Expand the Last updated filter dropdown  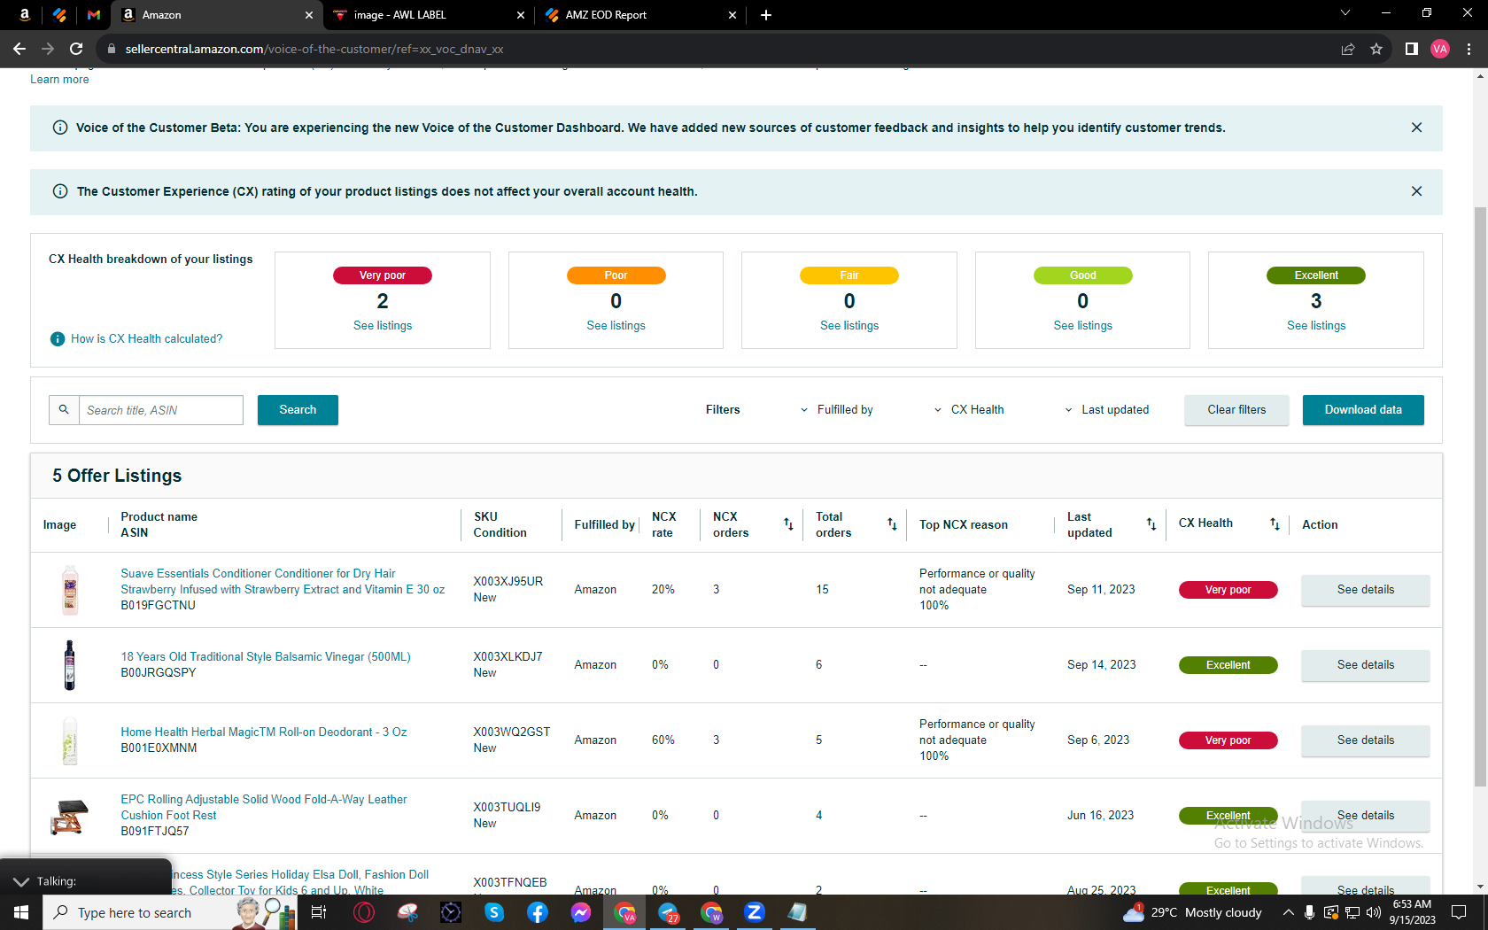pyautogui.click(x=1106, y=409)
